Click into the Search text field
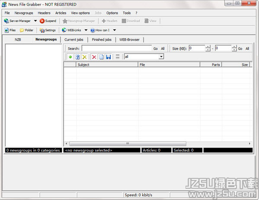This screenshot has width=259, height=200. (x=117, y=48)
